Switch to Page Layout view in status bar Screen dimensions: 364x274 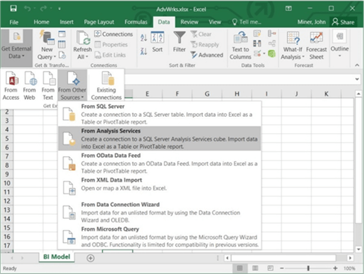point(255,268)
